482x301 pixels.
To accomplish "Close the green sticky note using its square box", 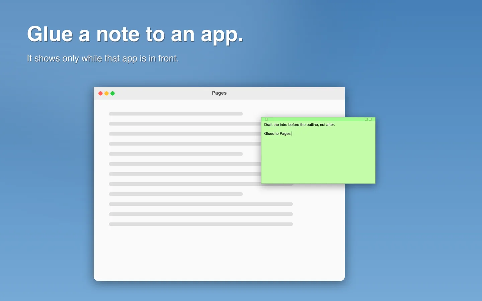I will coord(266,119).
